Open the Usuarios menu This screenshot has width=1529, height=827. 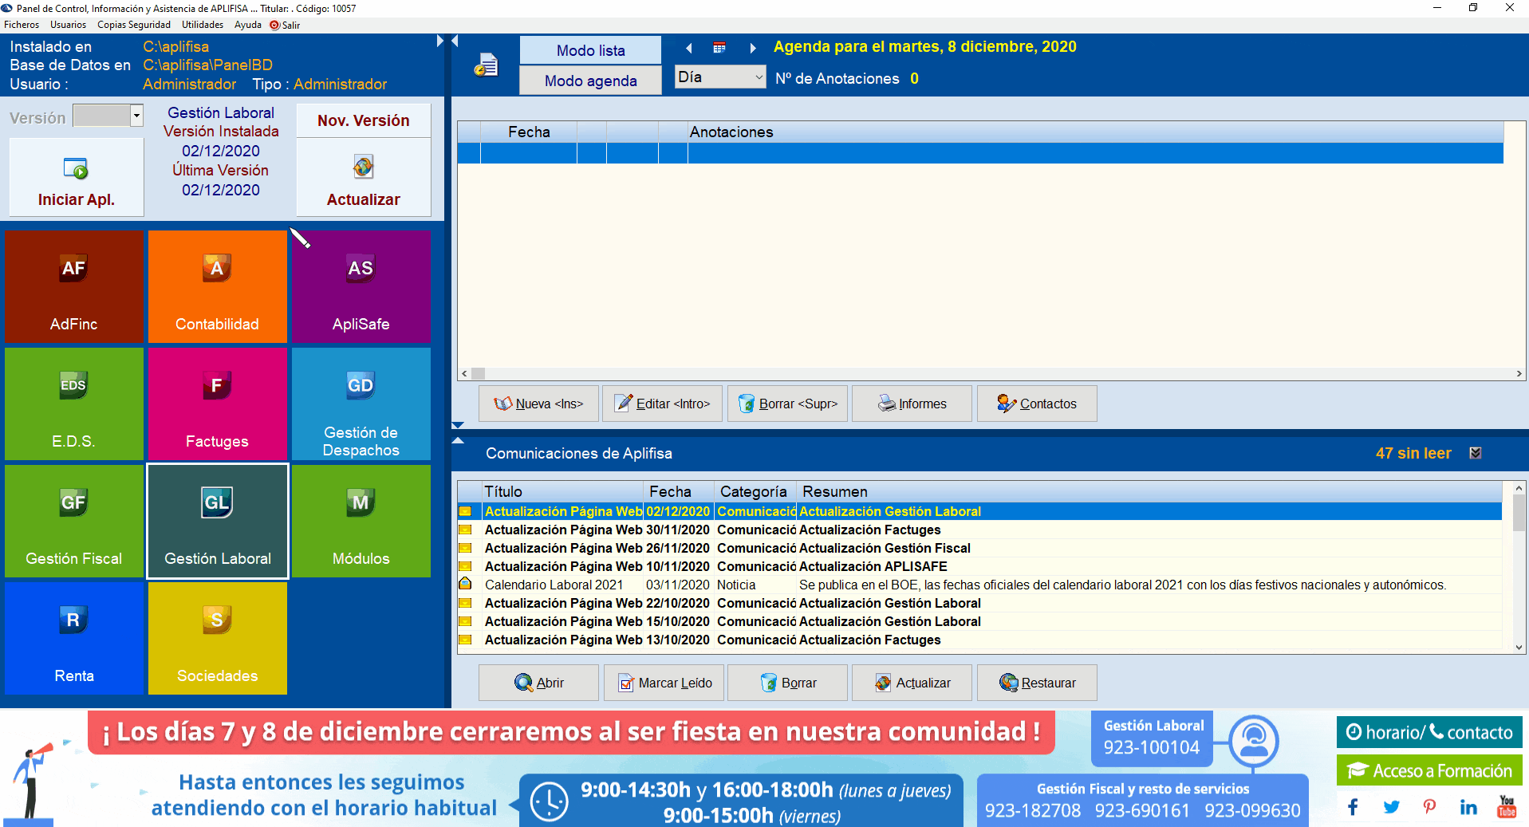click(x=69, y=25)
